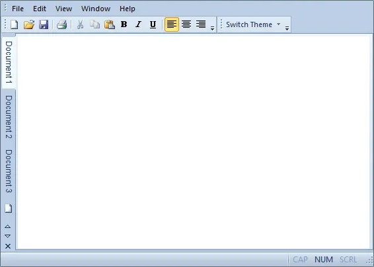The image size is (374, 267).
Task: Switch to the Document 2 tab
Action: point(9,117)
